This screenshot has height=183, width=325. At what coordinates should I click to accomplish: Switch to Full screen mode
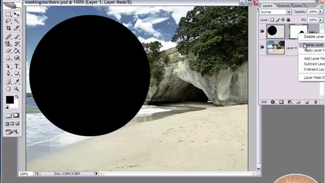(x=17, y=124)
